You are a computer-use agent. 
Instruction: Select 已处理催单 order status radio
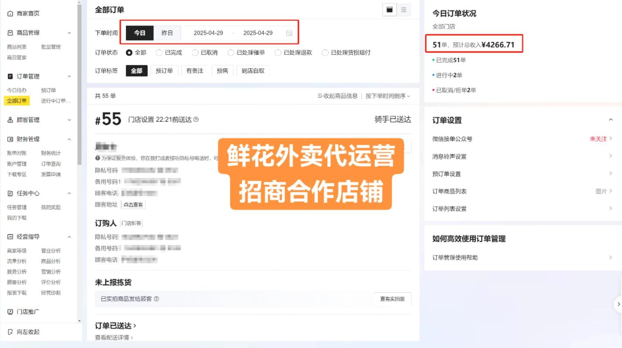point(230,53)
